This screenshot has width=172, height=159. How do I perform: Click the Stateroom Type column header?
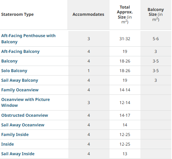(18, 14)
